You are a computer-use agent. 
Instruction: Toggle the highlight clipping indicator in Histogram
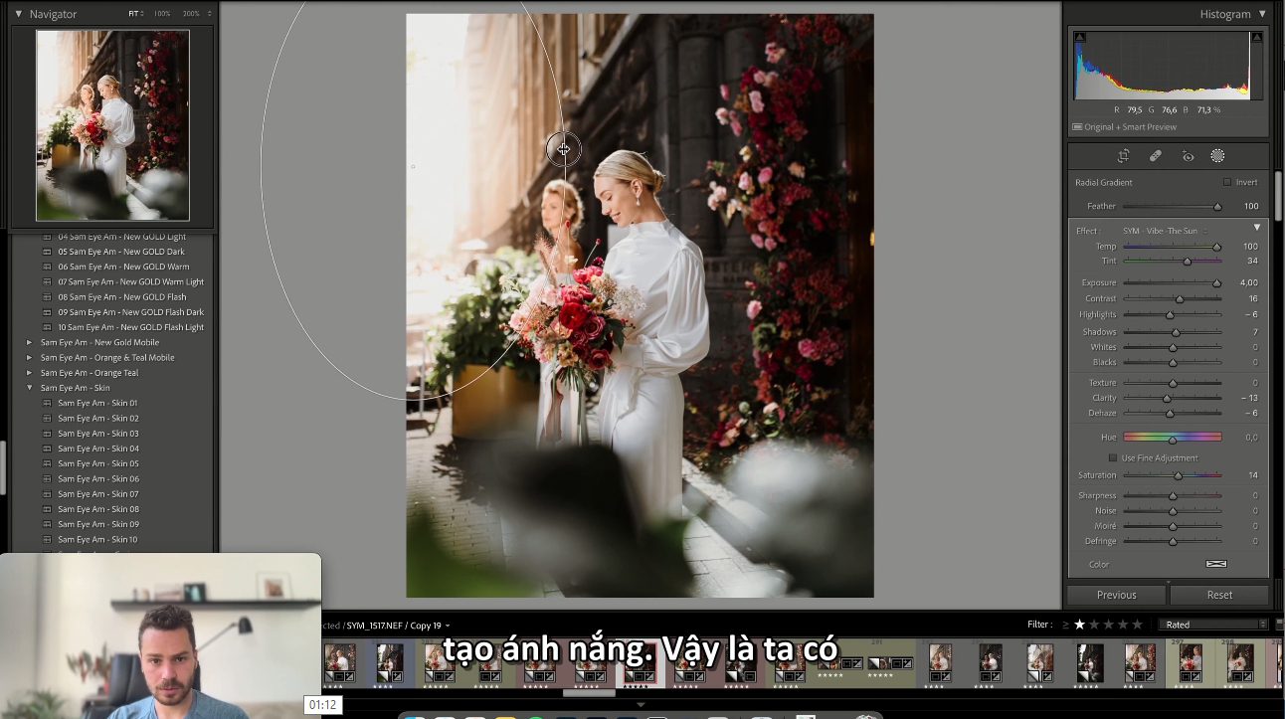click(1256, 38)
